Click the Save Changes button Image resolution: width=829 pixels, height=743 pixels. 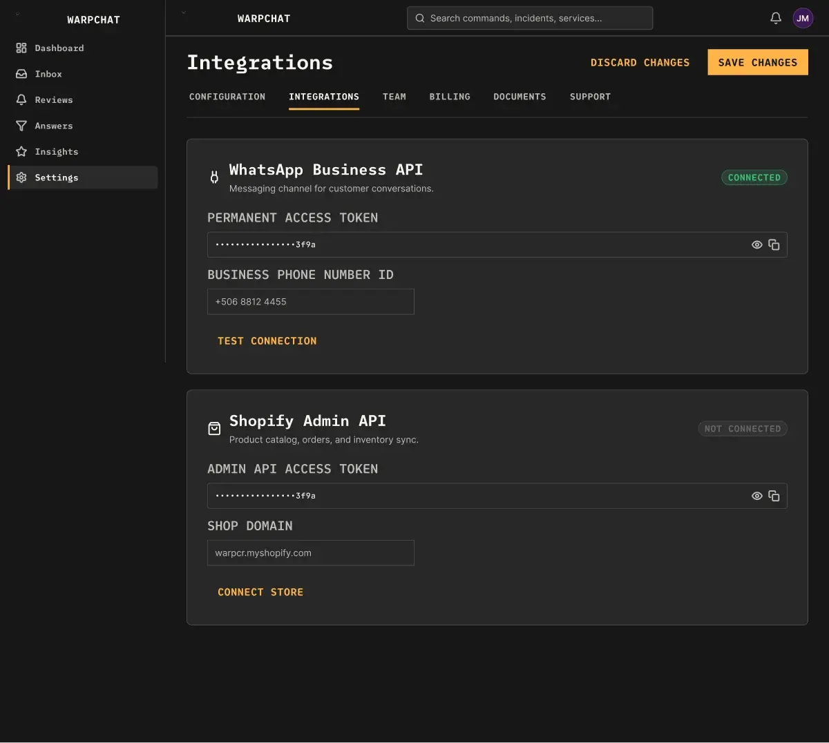pyautogui.click(x=758, y=63)
